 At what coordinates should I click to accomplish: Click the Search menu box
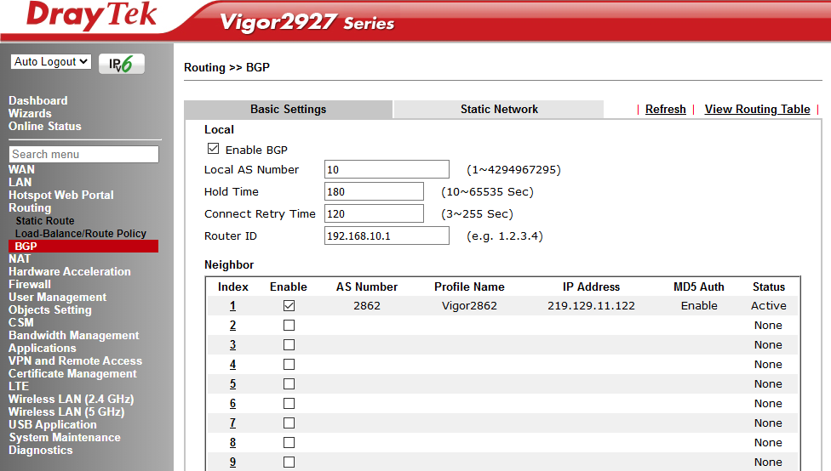click(x=83, y=154)
